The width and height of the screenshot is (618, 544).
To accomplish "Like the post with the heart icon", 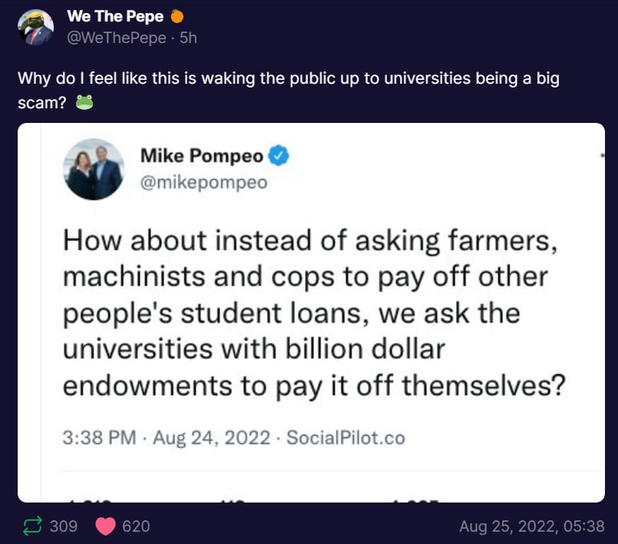I will pyautogui.click(x=105, y=526).
